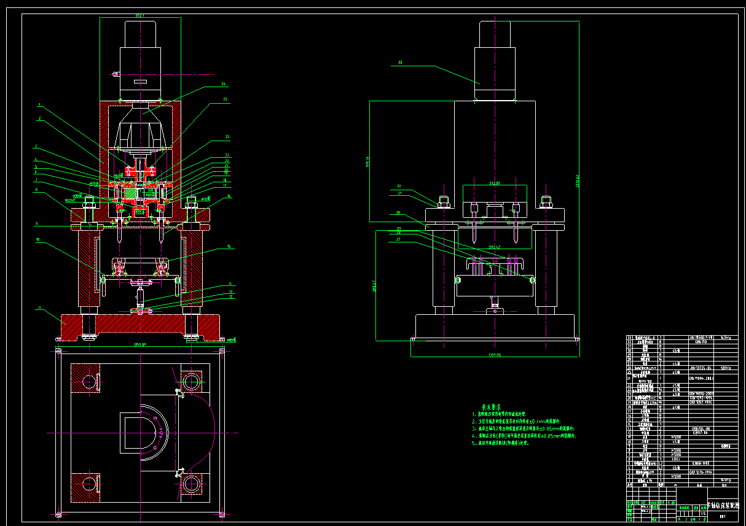Select callout number 25 in the section view
The image size is (746, 526).
[225, 99]
